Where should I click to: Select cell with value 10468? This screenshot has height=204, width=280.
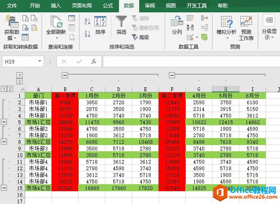[145, 142]
